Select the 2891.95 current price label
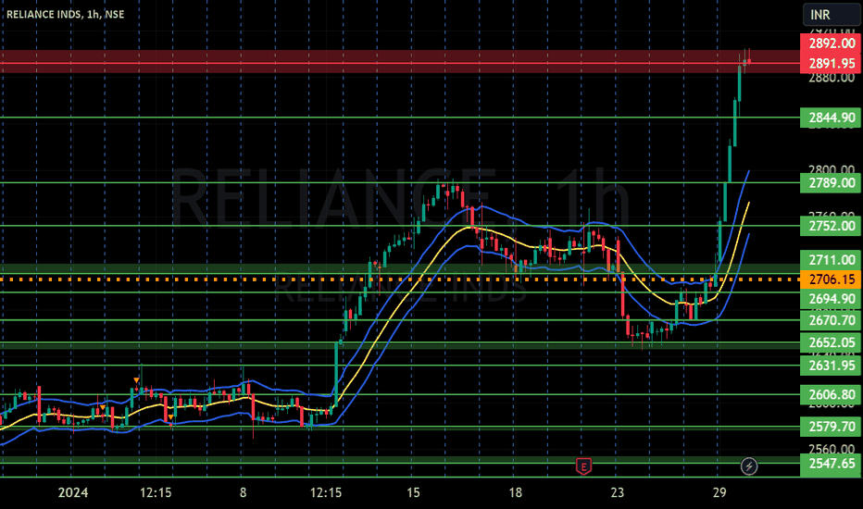Image resolution: width=863 pixels, height=509 pixels. coord(830,63)
